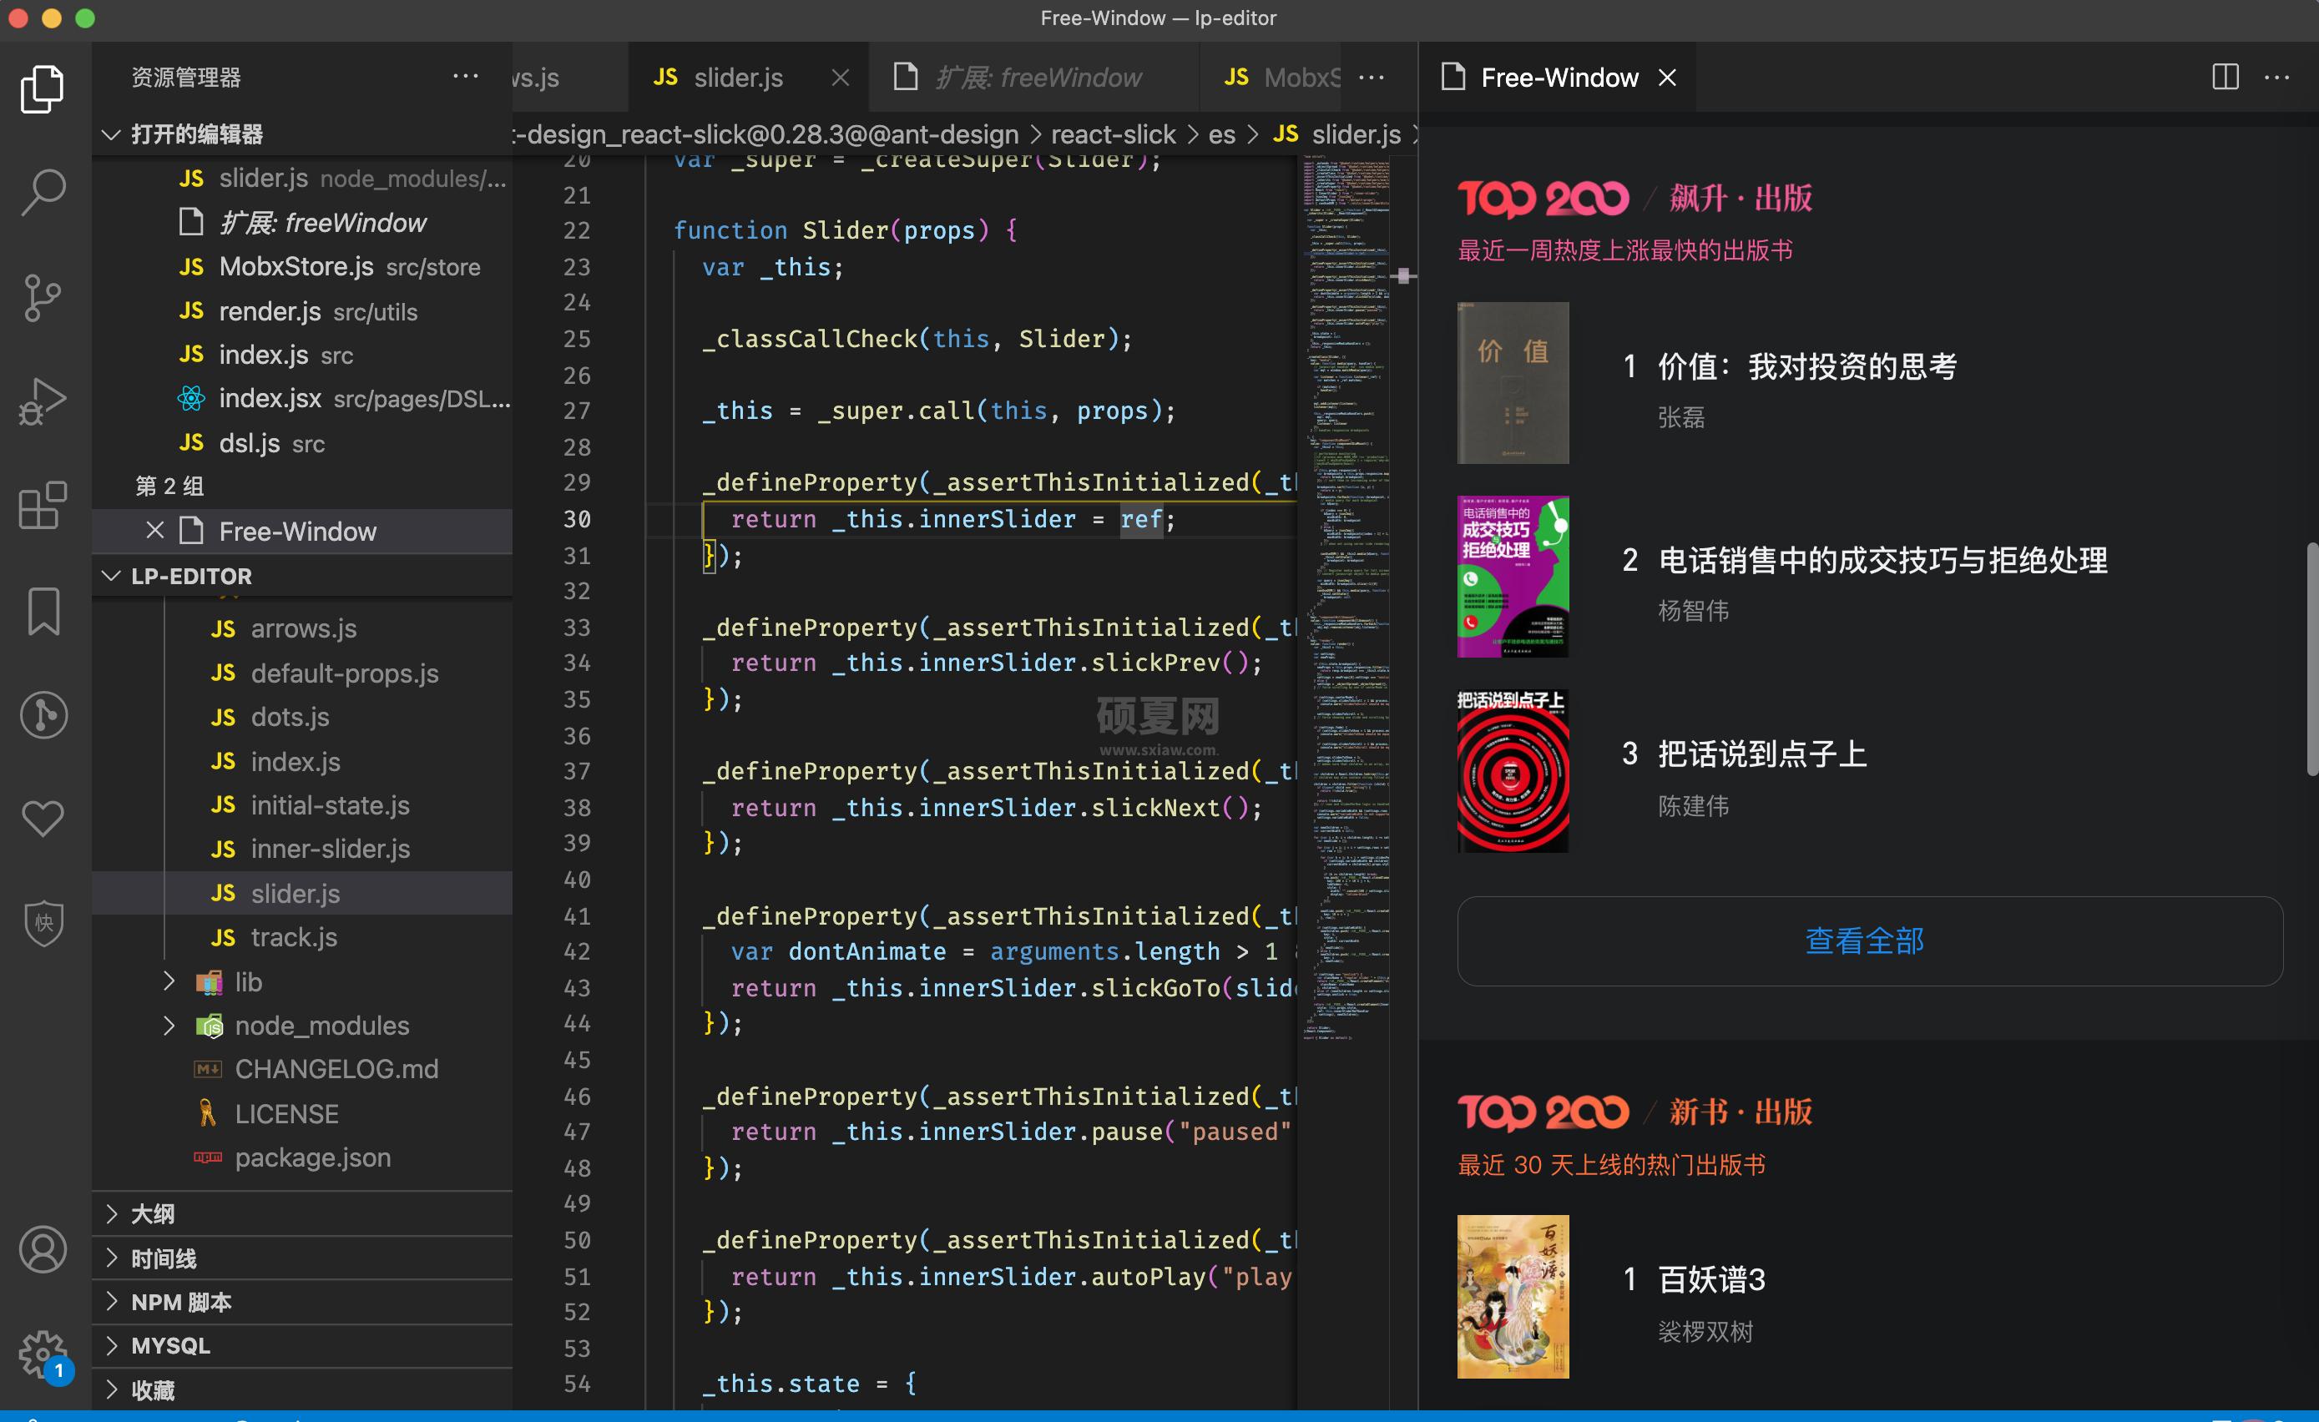
Task: Open initial-state.js in file tree
Action: tap(301, 804)
